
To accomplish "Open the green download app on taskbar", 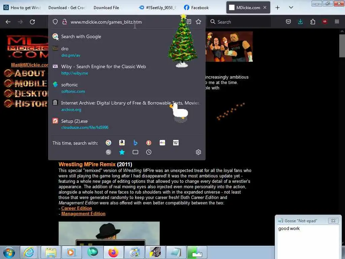I will click(197, 252).
